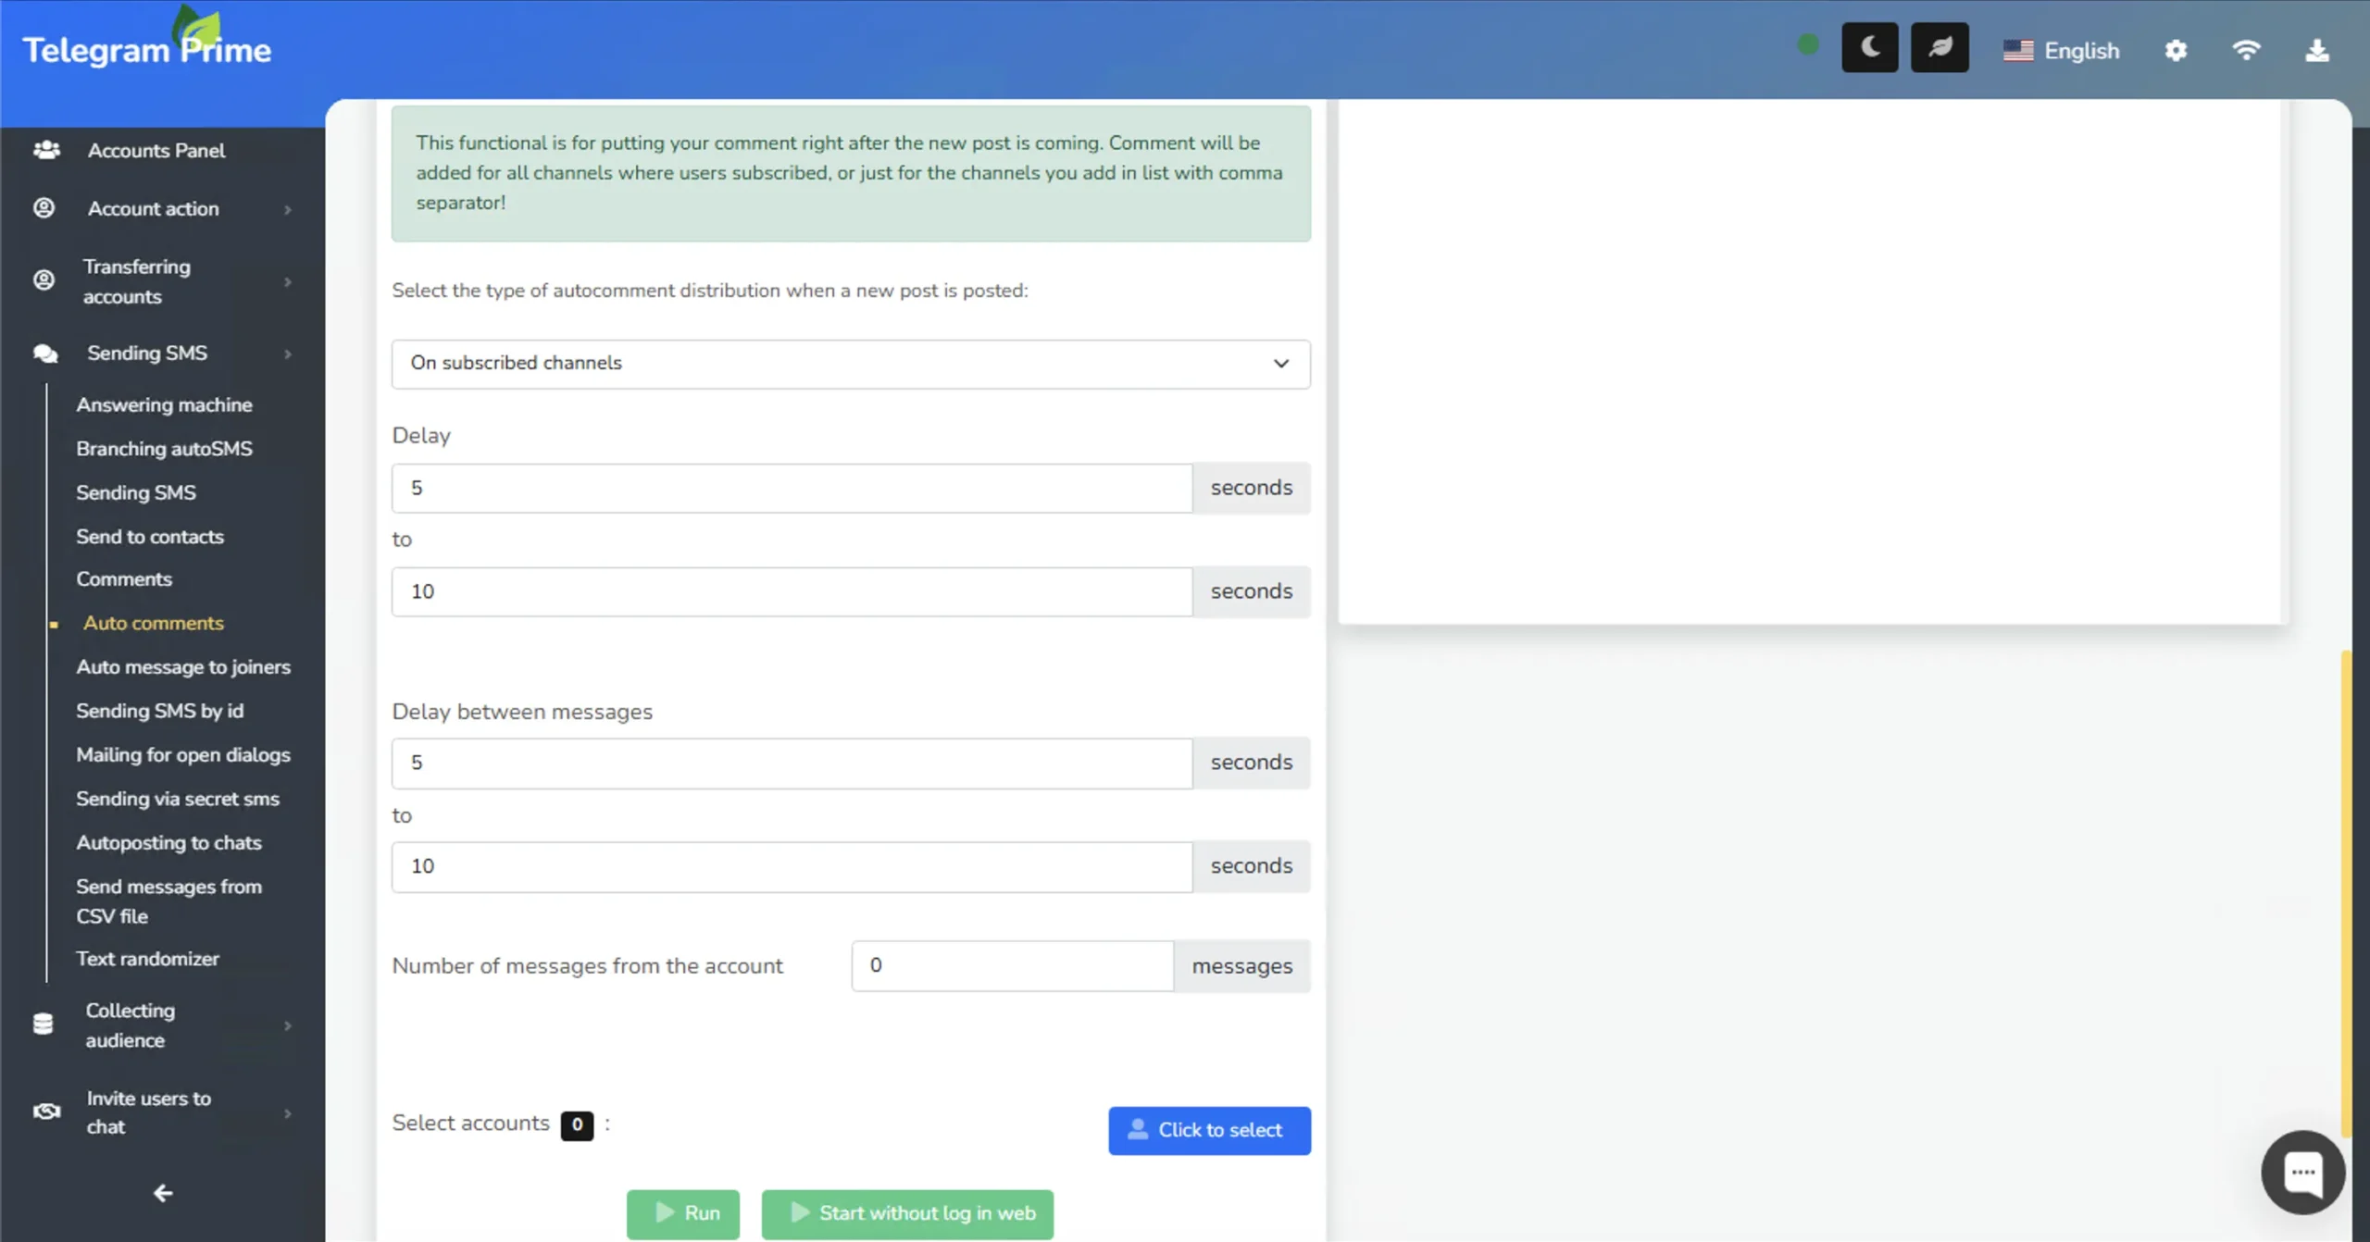The image size is (2370, 1242).
Task: Click the download icon in header
Action: [2316, 51]
